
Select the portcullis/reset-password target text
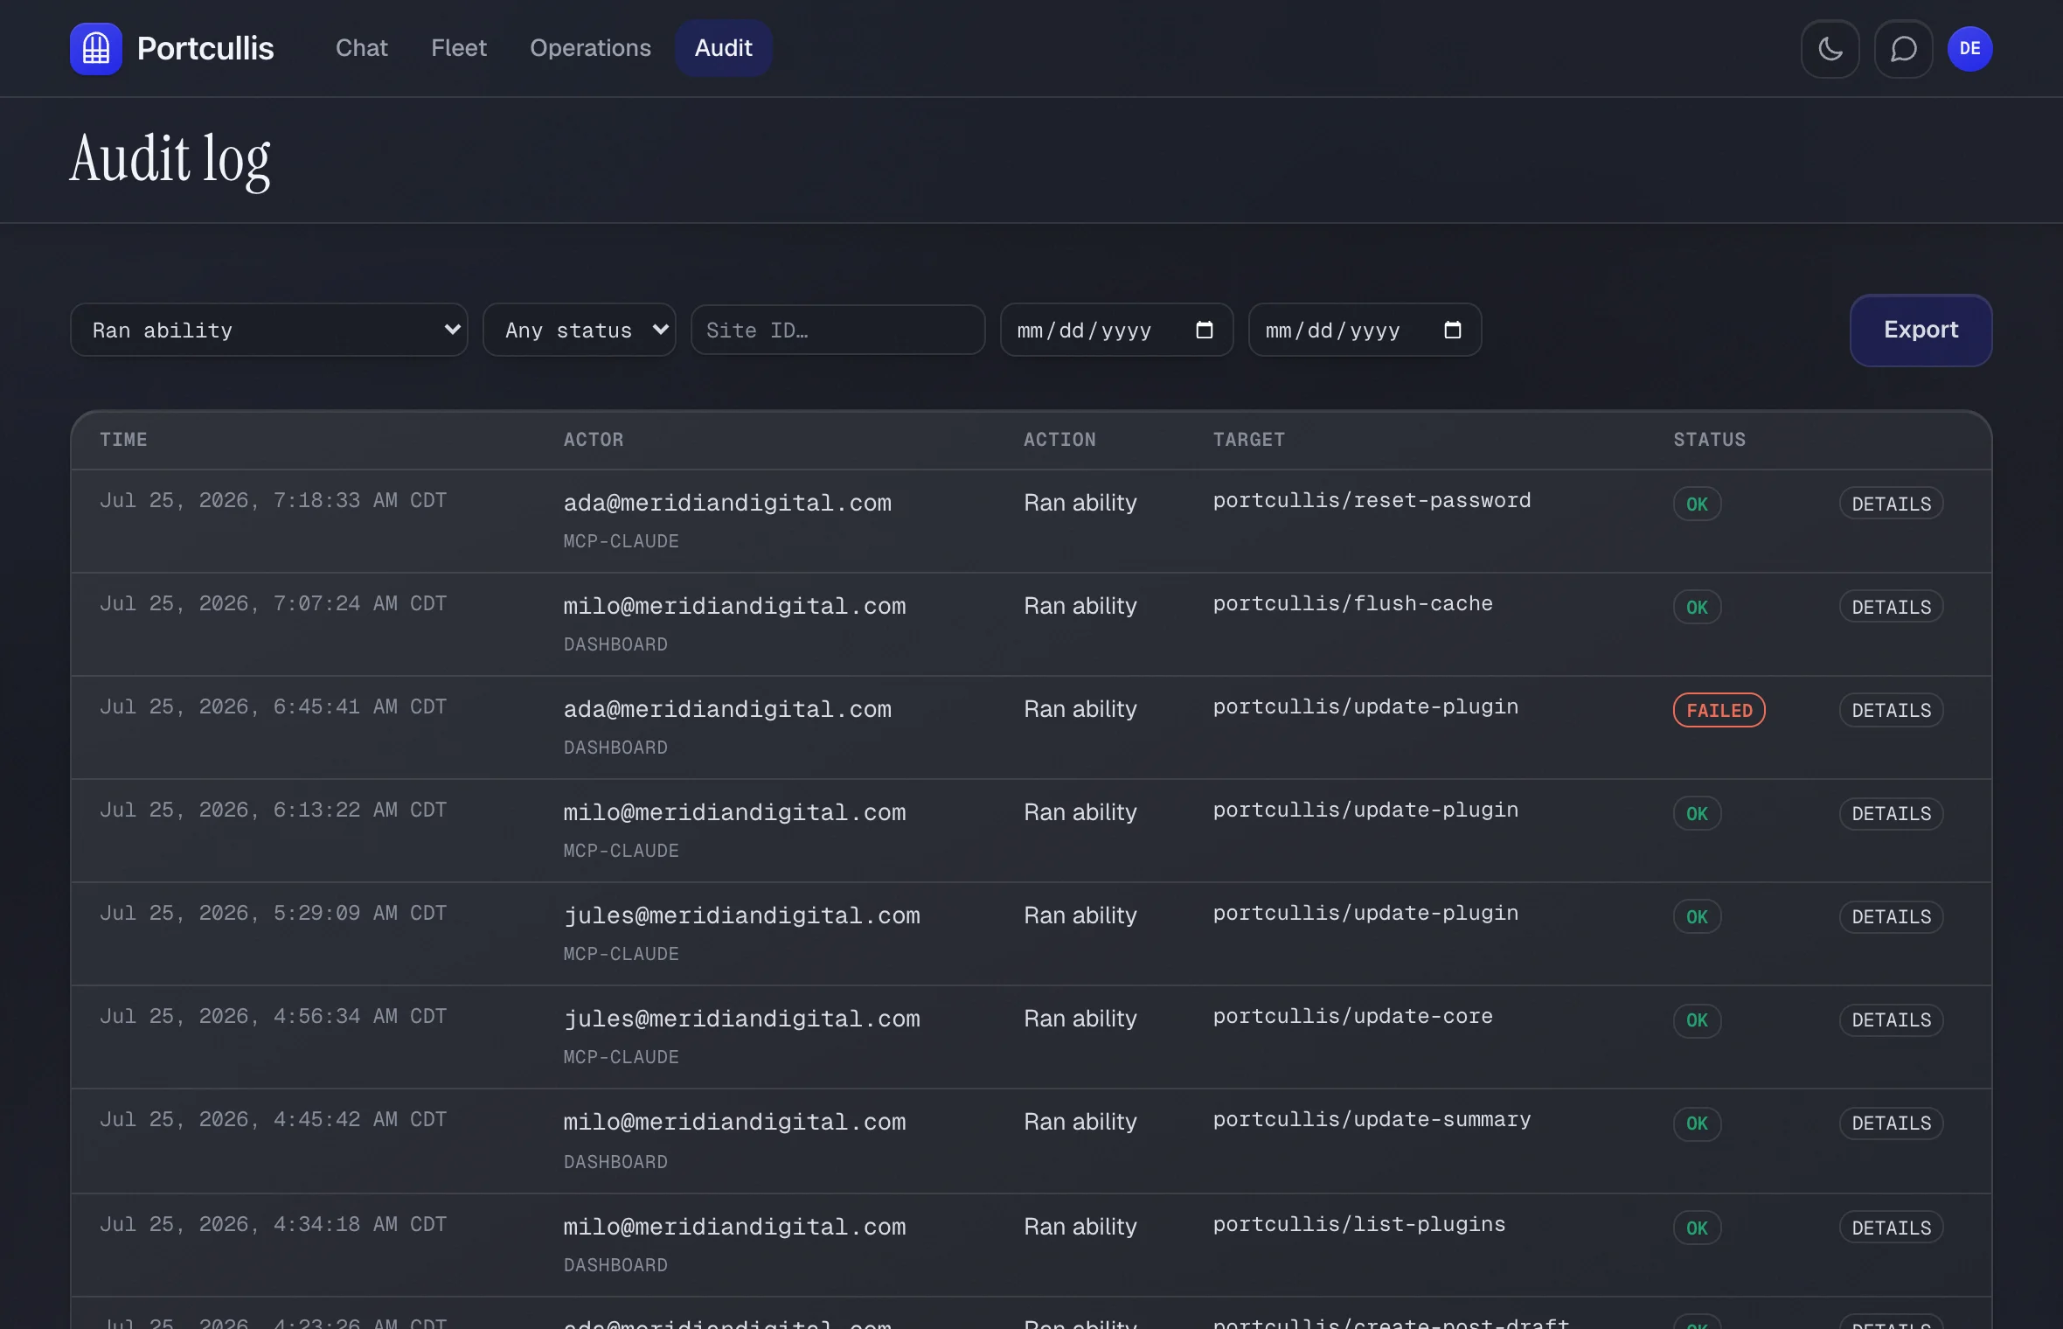click(x=1372, y=500)
